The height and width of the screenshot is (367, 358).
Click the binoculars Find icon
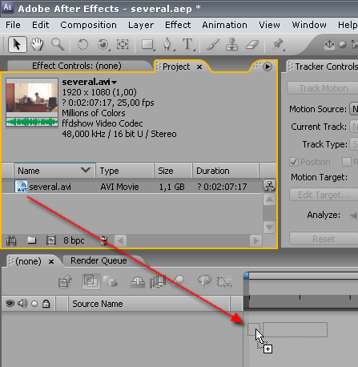click(11, 240)
